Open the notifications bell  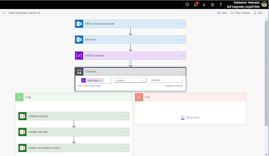195,5
